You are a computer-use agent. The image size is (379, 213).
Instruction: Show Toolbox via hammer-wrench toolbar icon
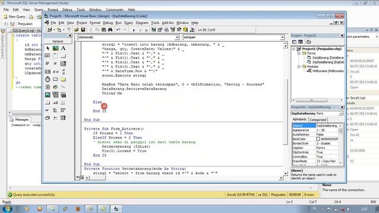point(179,30)
